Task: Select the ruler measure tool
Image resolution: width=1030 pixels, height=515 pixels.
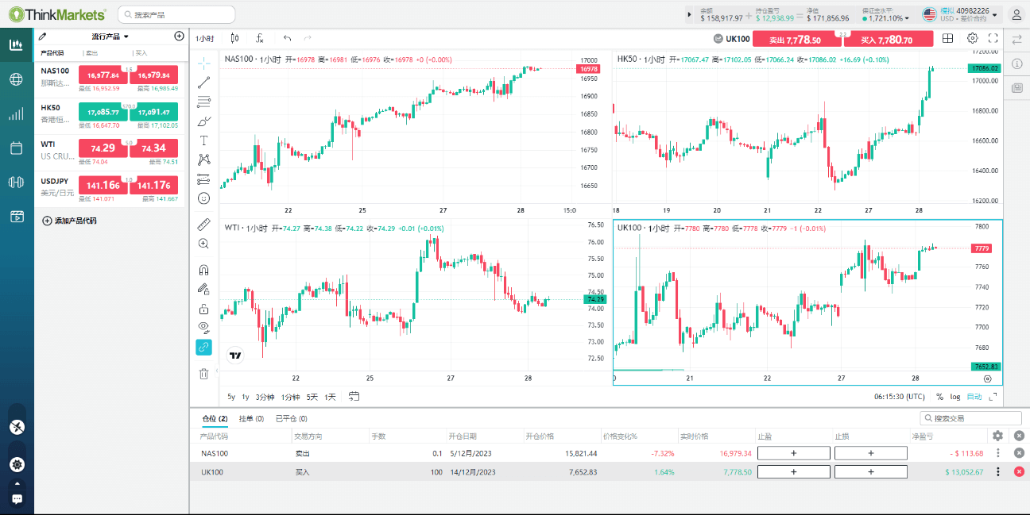Action: 203,224
